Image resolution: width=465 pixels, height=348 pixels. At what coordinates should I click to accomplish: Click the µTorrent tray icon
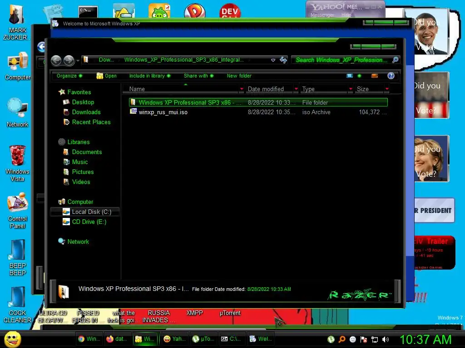pyautogui.click(x=331, y=339)
